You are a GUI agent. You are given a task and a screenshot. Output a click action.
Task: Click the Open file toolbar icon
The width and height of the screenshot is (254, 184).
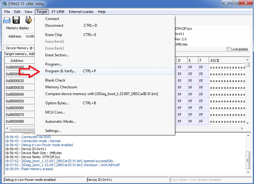click(7, 20)
